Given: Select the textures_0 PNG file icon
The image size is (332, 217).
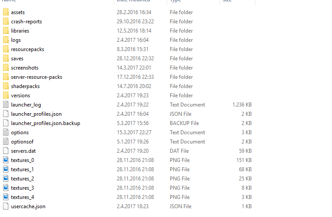Looking at the screenshot, I should click(6, 160).
